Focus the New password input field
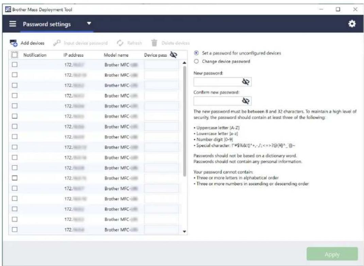 pos(222,82)
